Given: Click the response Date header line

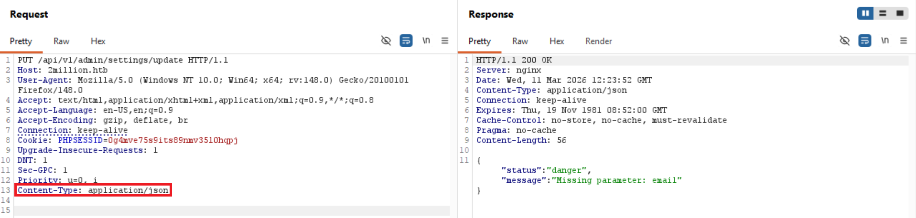Looking at the screenshot, I should coord(564,80).
